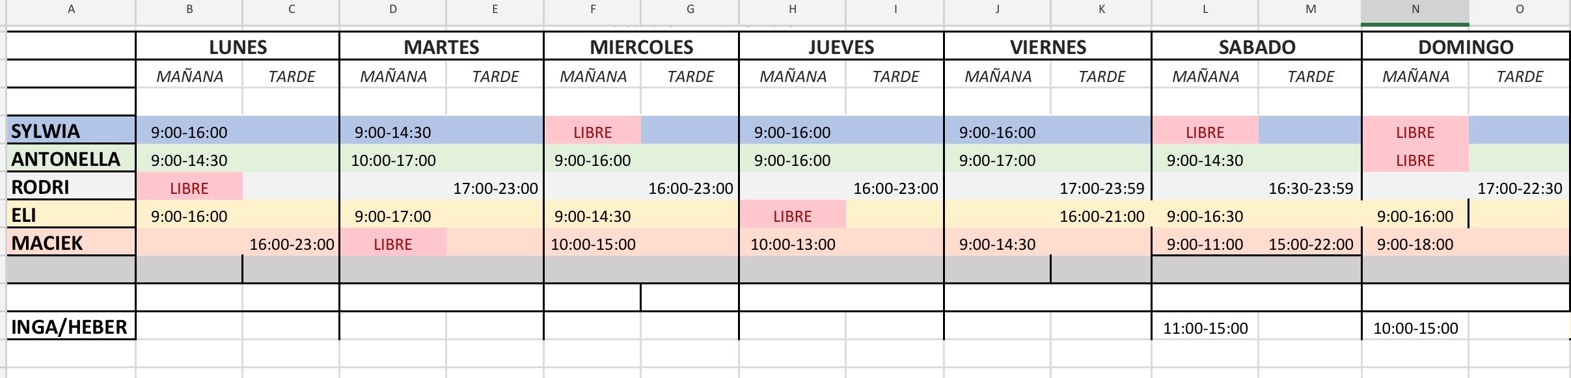The width and height of the screenshot is (1571, 378).
Task: Click Maciek's 10:00-13:00 Thursday cell
Action: (792, 245)
